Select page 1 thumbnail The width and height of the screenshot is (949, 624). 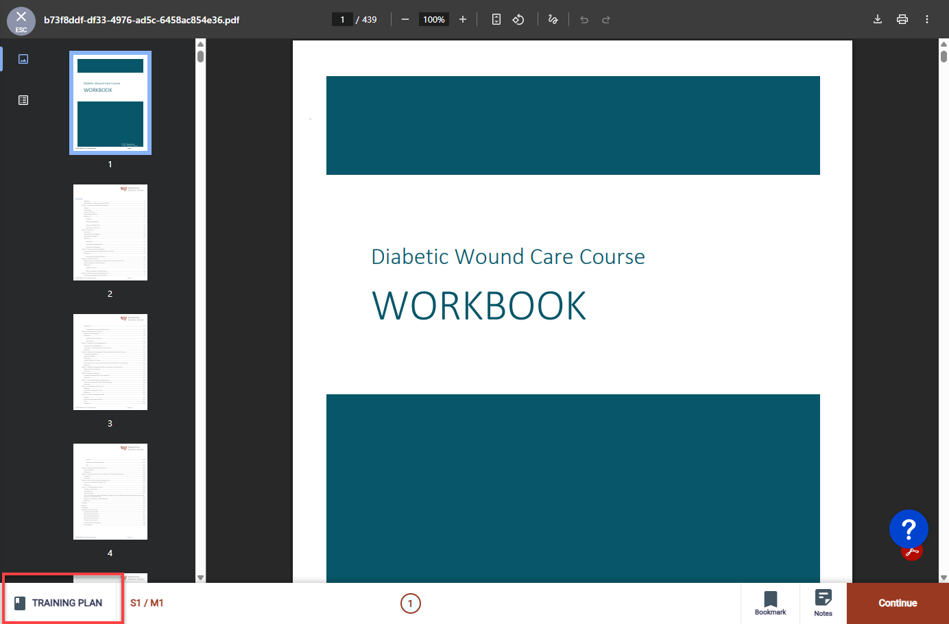110,103
